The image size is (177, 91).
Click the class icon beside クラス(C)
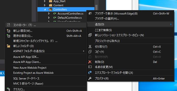pyautogui.click(x=8, y=89)
